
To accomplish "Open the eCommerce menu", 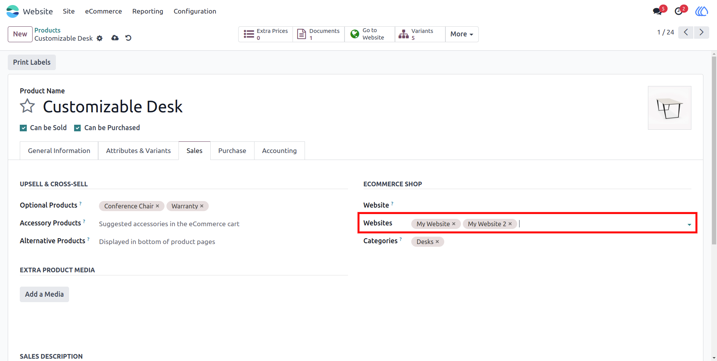I will (x=104, y=11).
